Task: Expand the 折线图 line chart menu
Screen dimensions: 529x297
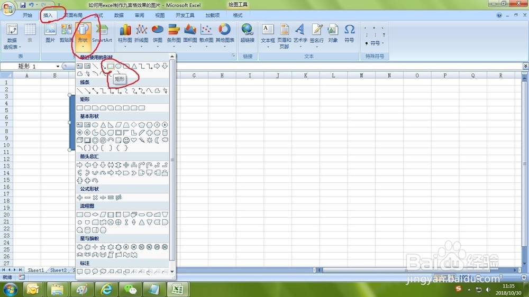Action: (x=141, y=36)
